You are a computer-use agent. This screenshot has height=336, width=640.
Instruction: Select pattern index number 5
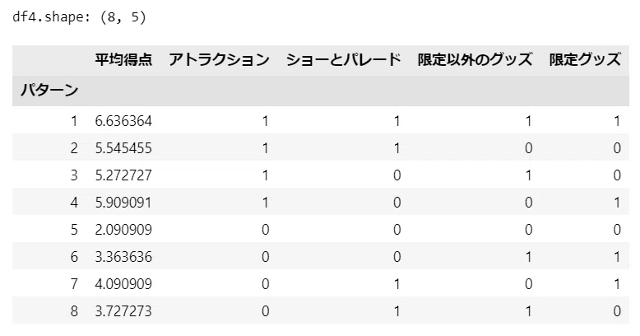74,230
